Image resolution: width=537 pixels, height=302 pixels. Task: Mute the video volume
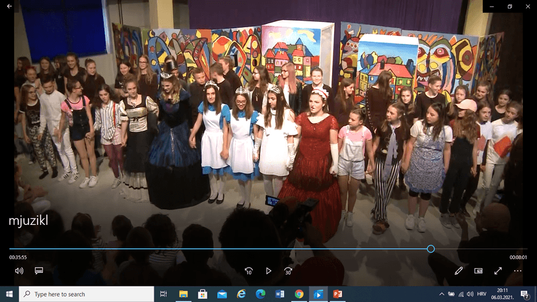[x=19, y=271]
